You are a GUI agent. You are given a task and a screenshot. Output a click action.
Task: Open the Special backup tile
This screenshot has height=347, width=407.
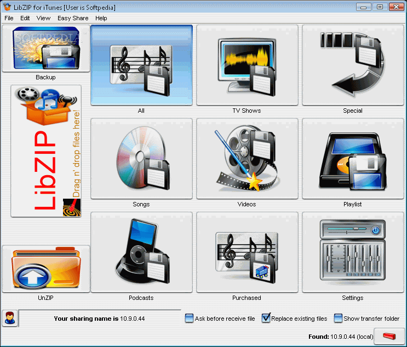[353, 65]
